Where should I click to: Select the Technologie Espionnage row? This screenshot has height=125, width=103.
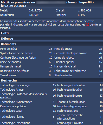[28, 85]
